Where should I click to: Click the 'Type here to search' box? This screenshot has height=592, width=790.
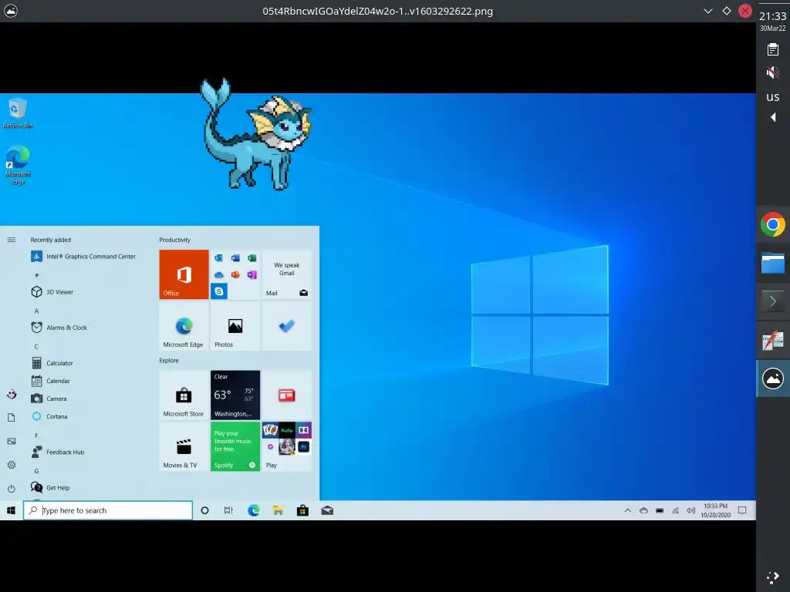(108, 510)
